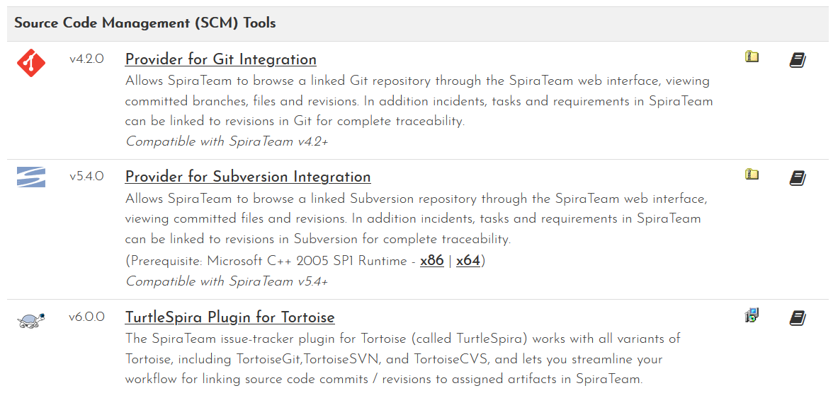Open documentation book for Git provider

(798, 60)
